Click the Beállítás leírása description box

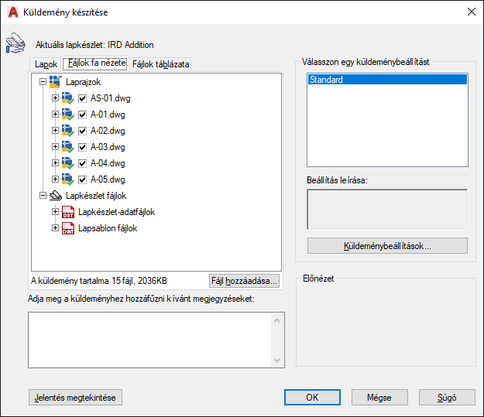[387, 210]
